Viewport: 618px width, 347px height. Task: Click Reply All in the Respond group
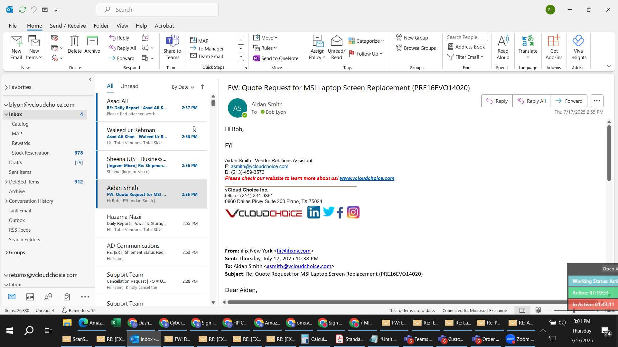(x=123, y=48)
